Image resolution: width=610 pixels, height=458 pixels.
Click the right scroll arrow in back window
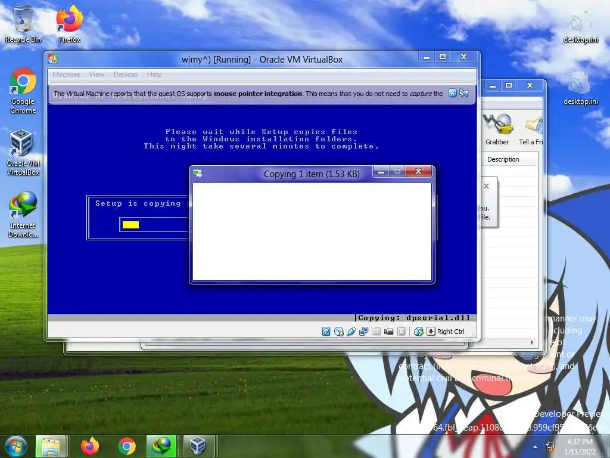click(x=532, y=342)
